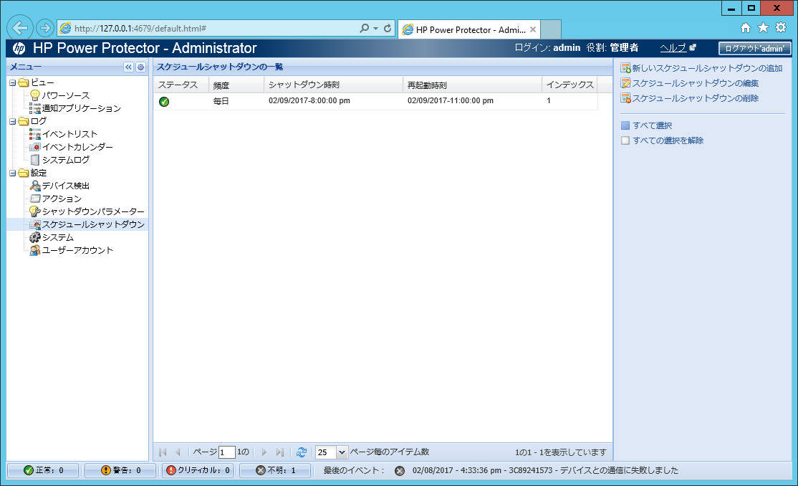Click the クリティカル: 0 status button

click(x=198, y=470)
